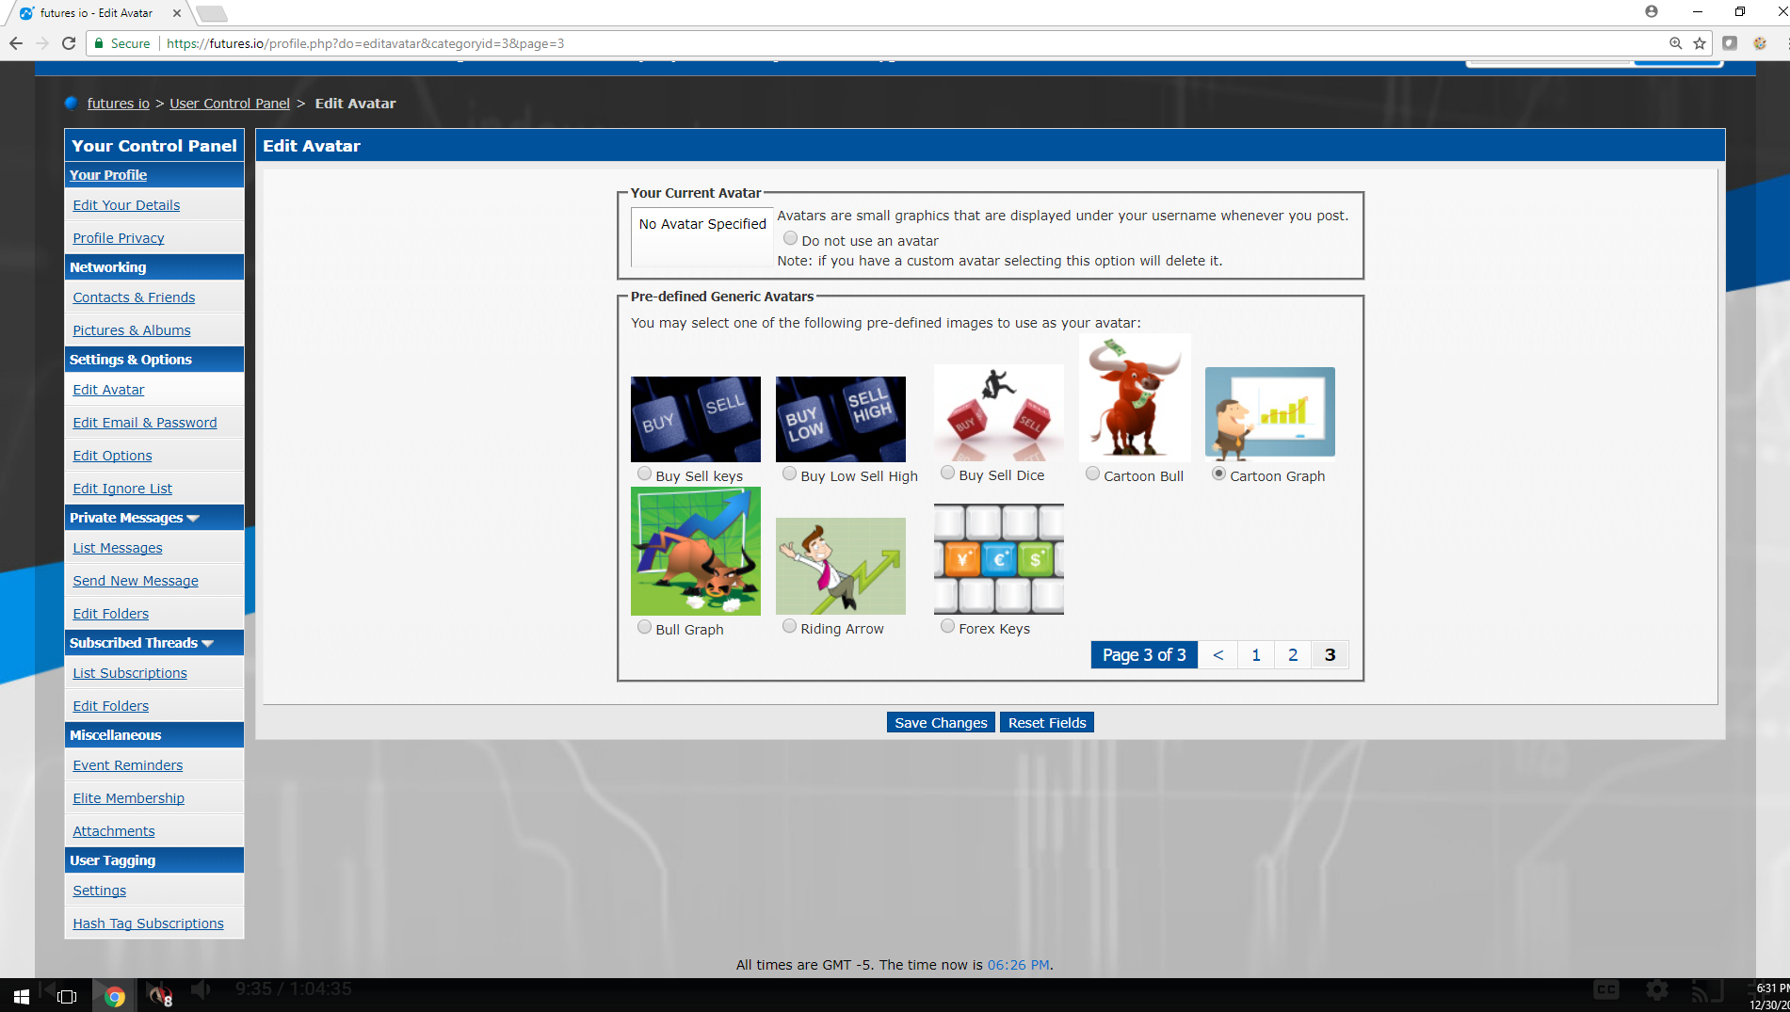Select the Cartoon Graph radio button
The height and width of the screenshot is (1012, 1790).
pos(1218,474)
